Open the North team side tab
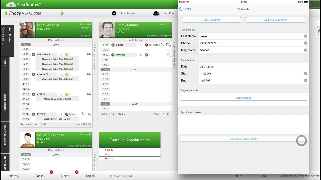The width and height of the screenshot is (321, 180). 5,162
